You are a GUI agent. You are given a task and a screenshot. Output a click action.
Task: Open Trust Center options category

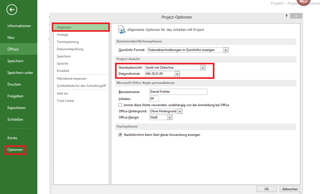[81, 101]
